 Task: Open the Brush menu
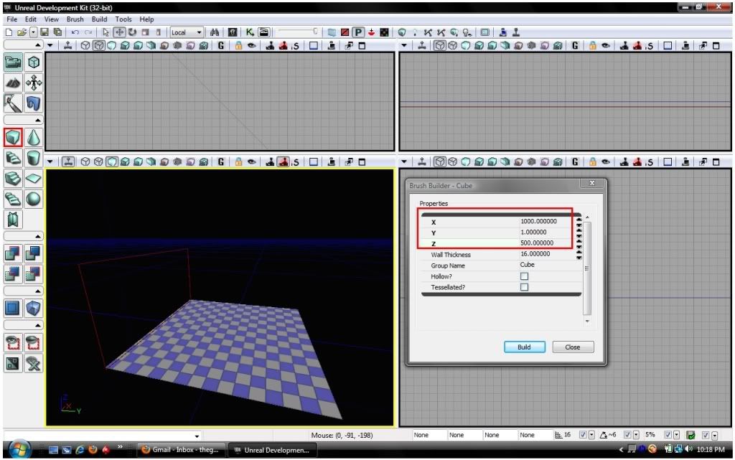(x=75, y=19)
